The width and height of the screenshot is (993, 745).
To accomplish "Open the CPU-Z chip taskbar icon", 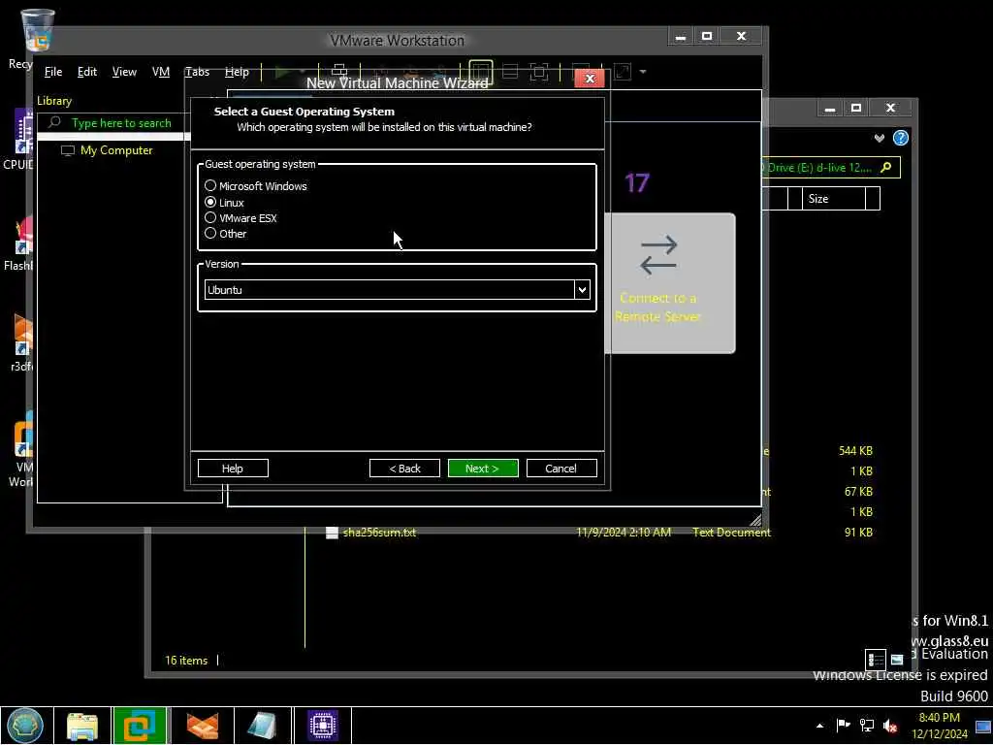I will 322,726.
